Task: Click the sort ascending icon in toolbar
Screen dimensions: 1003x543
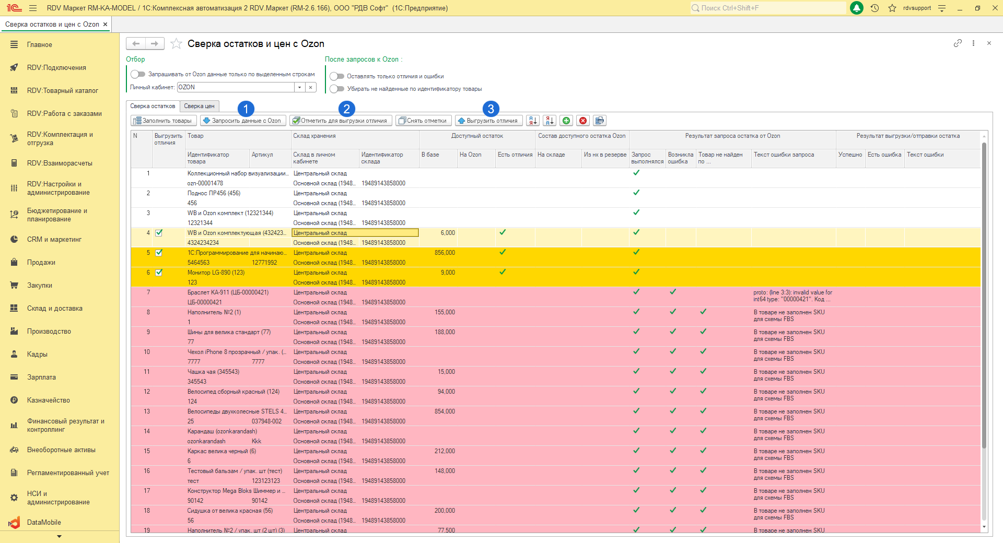Action: [x=533, y=121]
